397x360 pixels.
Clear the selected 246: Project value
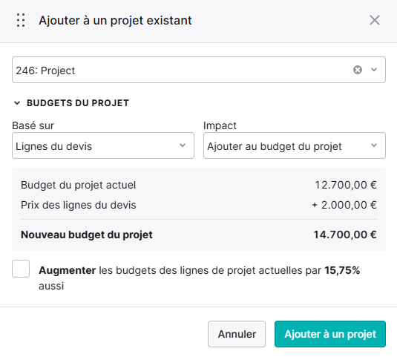click(x=358, y=70)
